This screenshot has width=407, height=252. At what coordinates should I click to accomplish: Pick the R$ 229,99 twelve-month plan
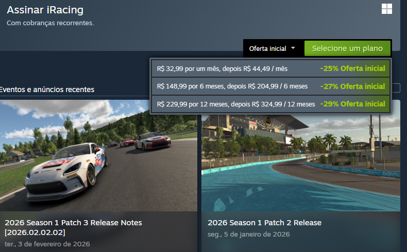click(x=270, y=104)
